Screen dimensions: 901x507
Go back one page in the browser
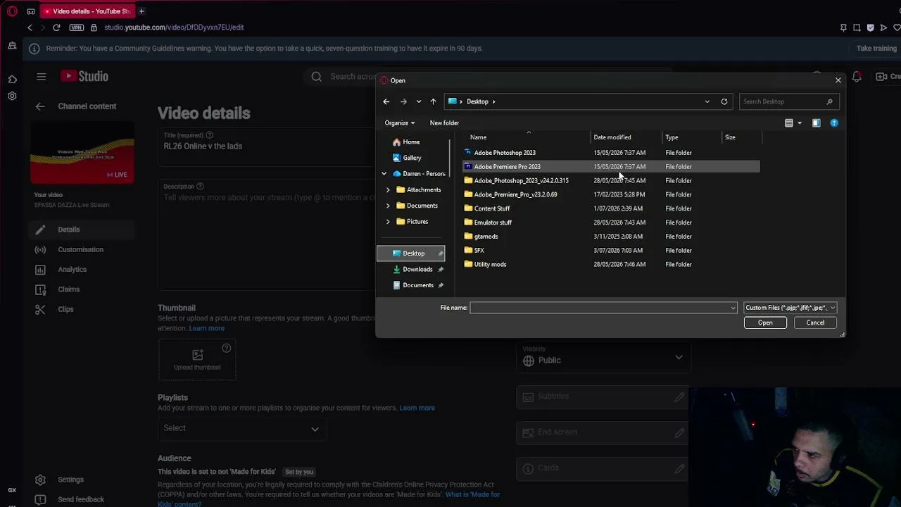[x=30, y=27]
